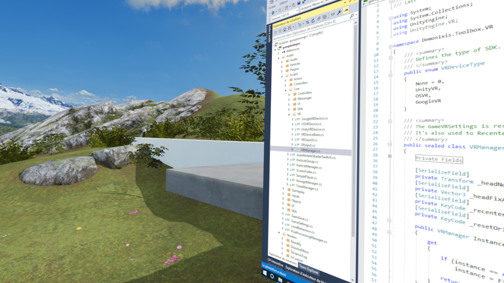Viewport: 504px width, 283px height.
Task: Toggle the preview selected items icon
Action: pyautogui.click(x=346, y=10)
